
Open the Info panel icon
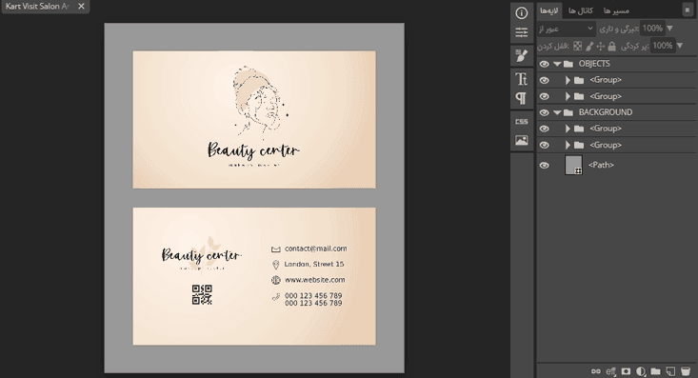(x=521, y=13)
